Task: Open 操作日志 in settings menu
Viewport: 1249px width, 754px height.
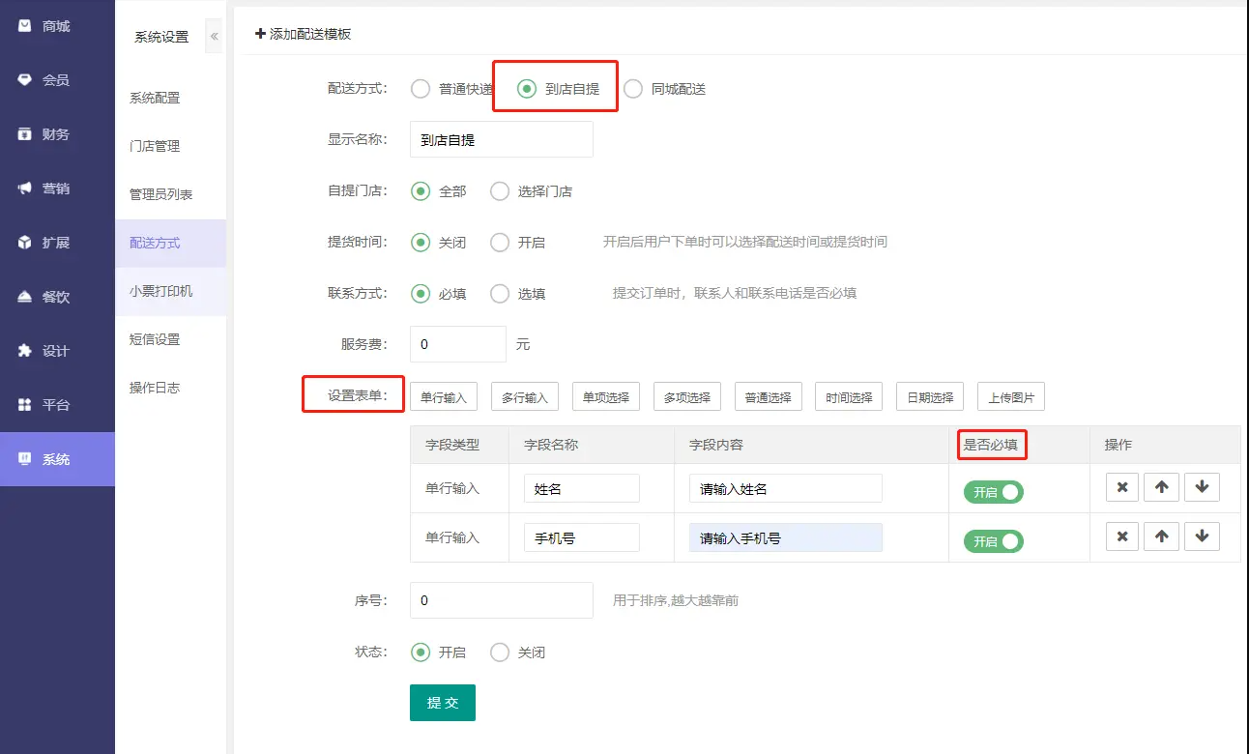Action: coord(170,388)
